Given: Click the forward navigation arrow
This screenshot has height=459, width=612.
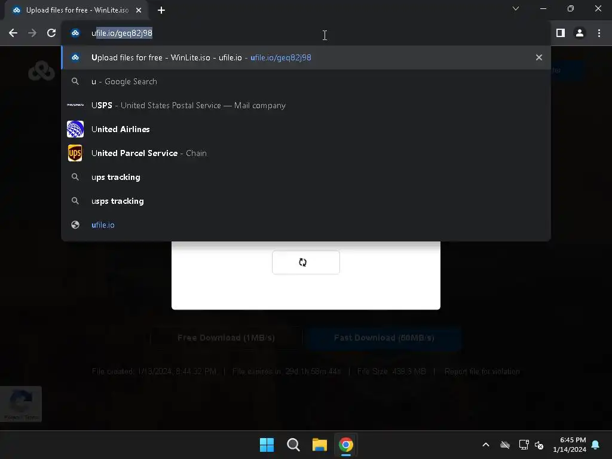Looking at the screenshot, I should click(x=32, y=33).
